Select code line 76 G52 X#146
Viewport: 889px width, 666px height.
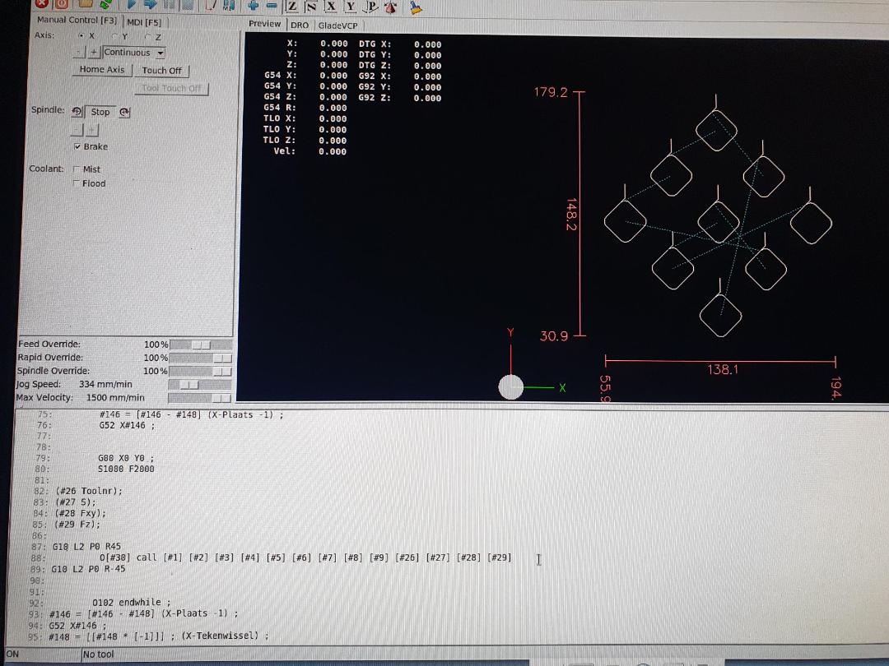click(x=127, y=425)
